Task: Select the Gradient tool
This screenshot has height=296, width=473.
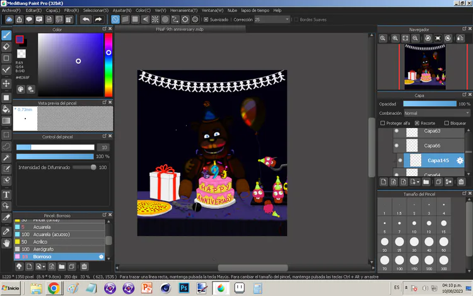Action: click(x=6, y=121)
